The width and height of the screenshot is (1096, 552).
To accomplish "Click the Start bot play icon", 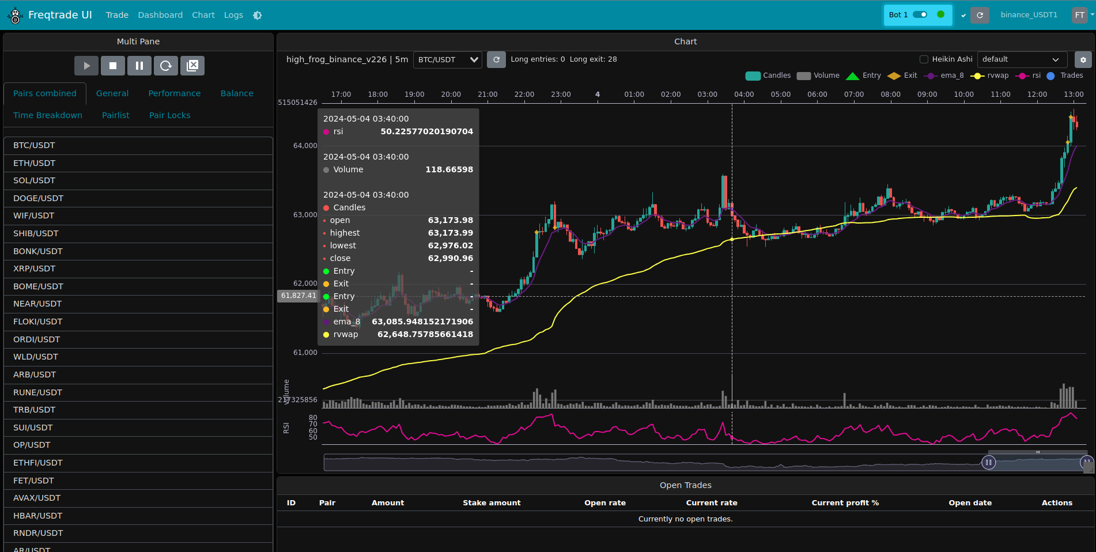I will click(x=86, y=65).
